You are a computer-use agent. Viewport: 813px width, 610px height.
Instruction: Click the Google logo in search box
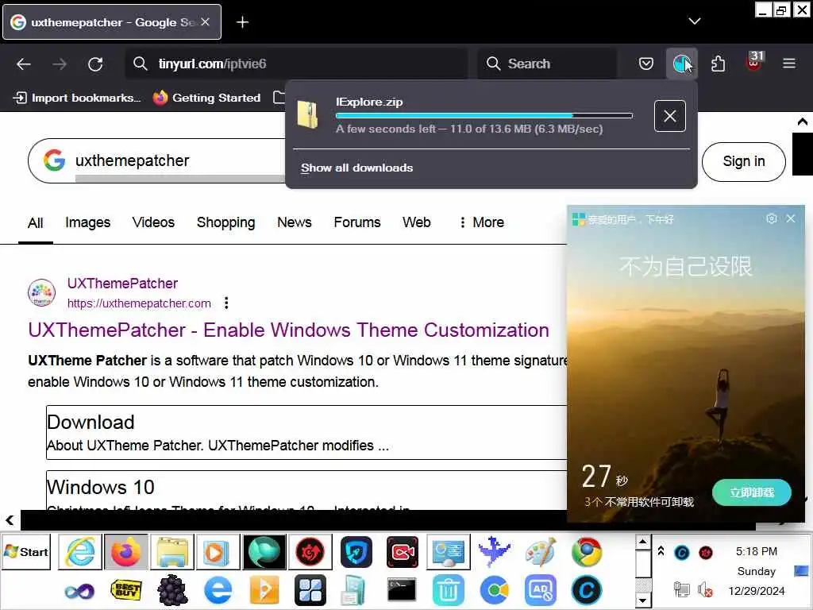[54, 160]
